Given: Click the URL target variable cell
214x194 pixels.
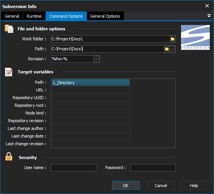Looking at the screenshot, I should point(91,90).
